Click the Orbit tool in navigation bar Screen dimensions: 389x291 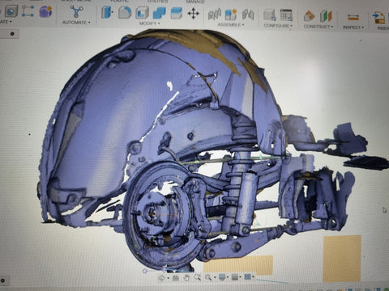pos(162,277)
